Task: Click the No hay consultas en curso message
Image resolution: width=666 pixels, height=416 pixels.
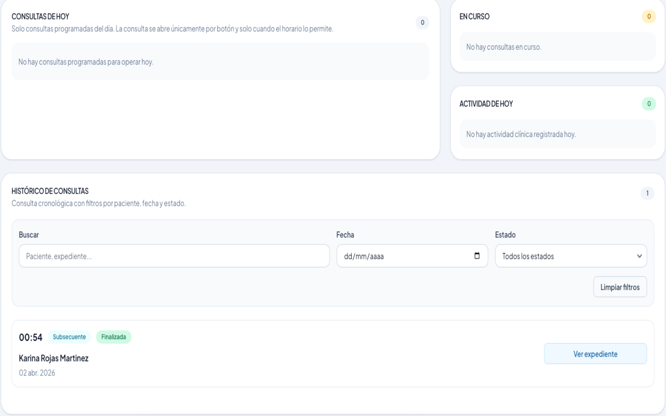Action: [503, 47]
